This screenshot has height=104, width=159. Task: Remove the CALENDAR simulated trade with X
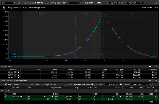point(155,96)
